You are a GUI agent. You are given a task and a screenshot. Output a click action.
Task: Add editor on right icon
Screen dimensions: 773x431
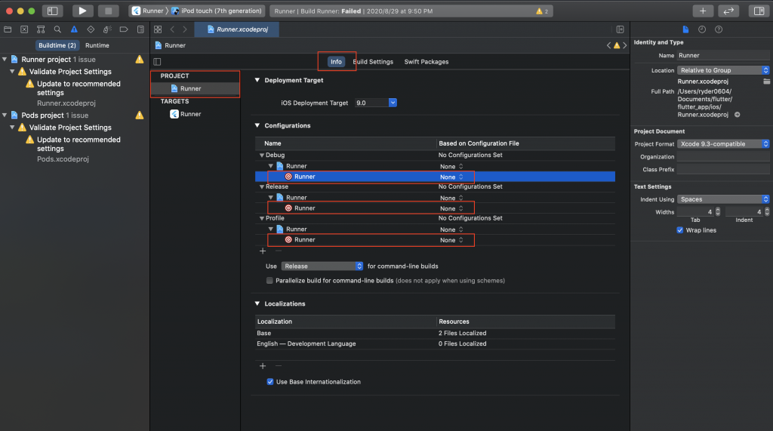[621, 29]
